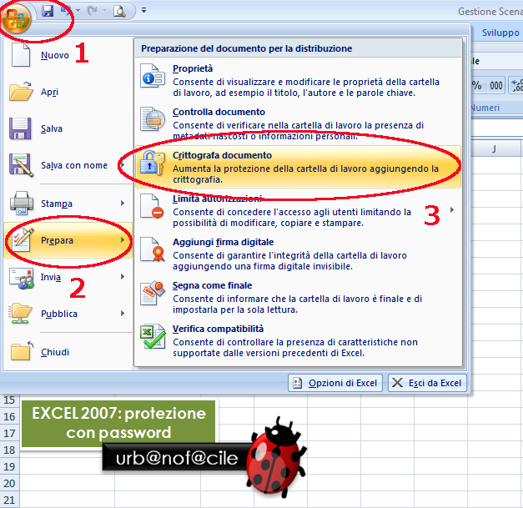This screenshot has height=508, width=523.
Task: Click the Prepara pencil-and-paper icon
Action: [x=23, y=239]
